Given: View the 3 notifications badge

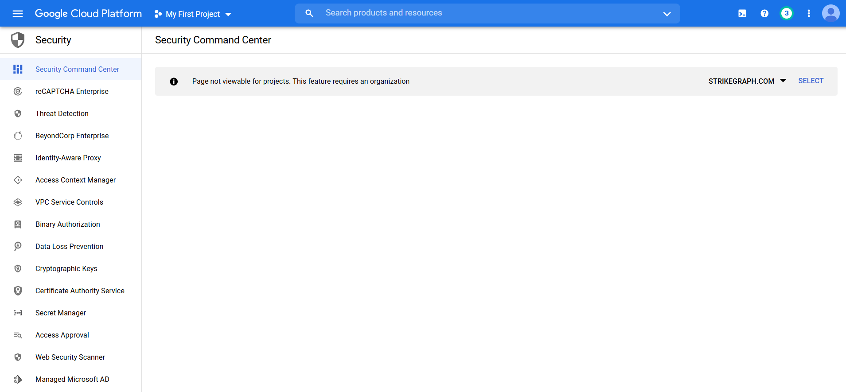Looking at the screenshot, I should click(787, 13).
